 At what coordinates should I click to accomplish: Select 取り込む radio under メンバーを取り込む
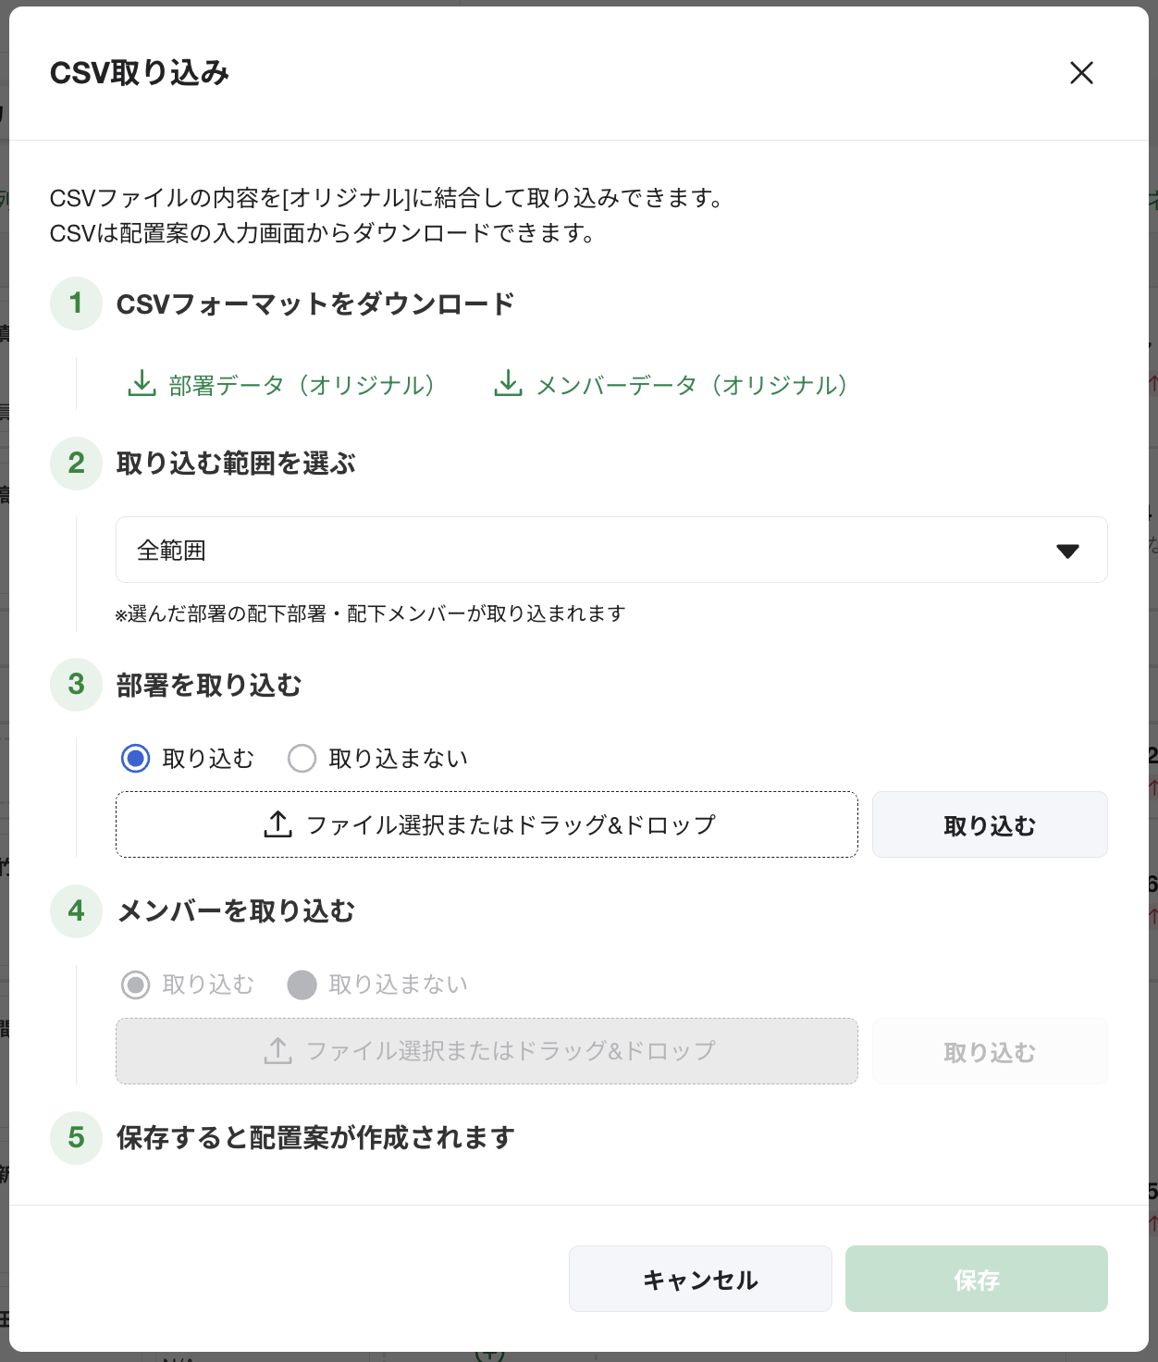[136, 984]
